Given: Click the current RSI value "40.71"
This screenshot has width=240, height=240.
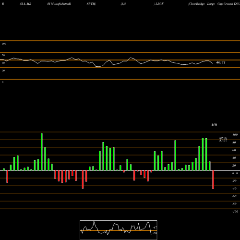Looking at the screenshot, I should pyautogui.click(x=221, y=62).
